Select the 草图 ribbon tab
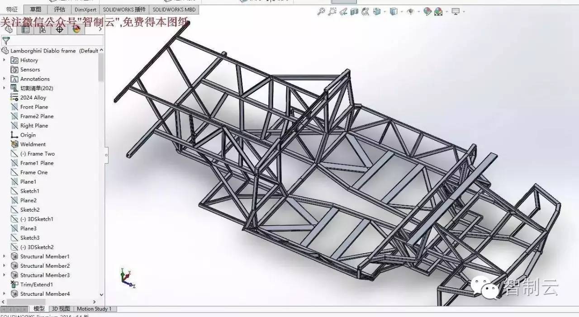579x317 pixels. click(x=35, y=9)
